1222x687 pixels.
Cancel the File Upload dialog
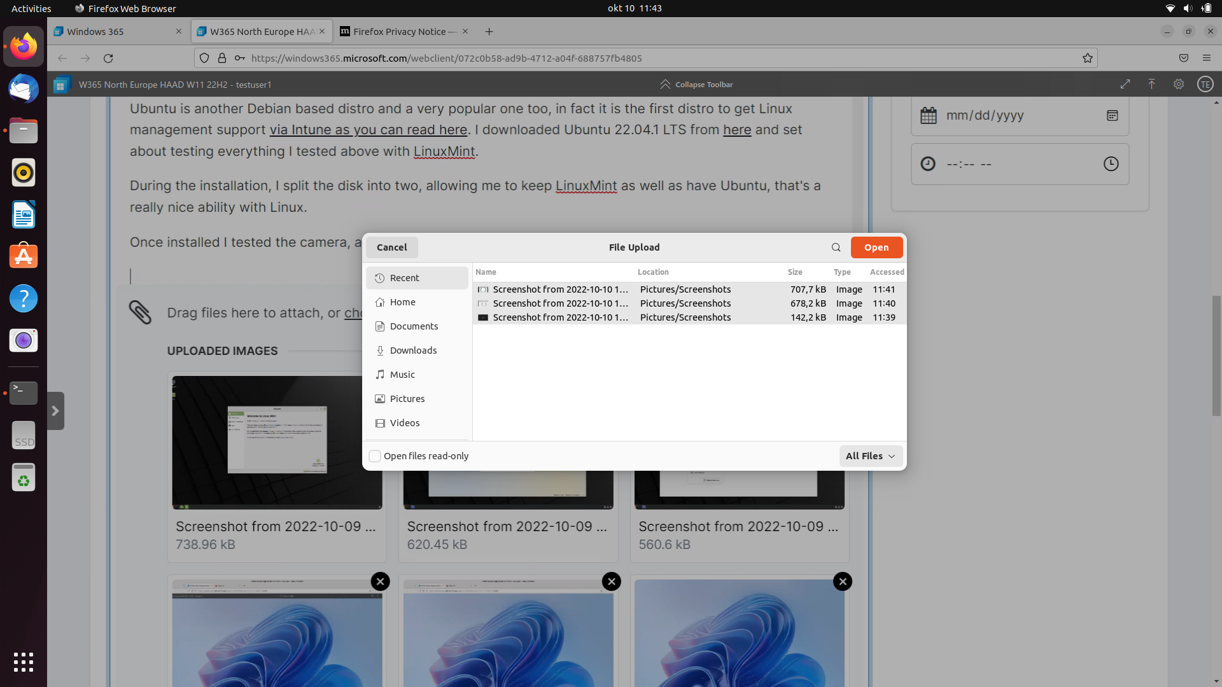pos(391,247)
